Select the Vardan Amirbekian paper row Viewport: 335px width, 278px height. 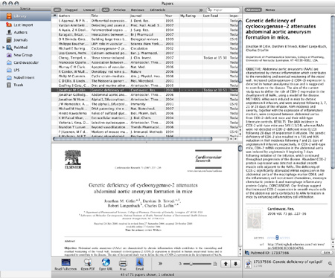click(144, 25)
